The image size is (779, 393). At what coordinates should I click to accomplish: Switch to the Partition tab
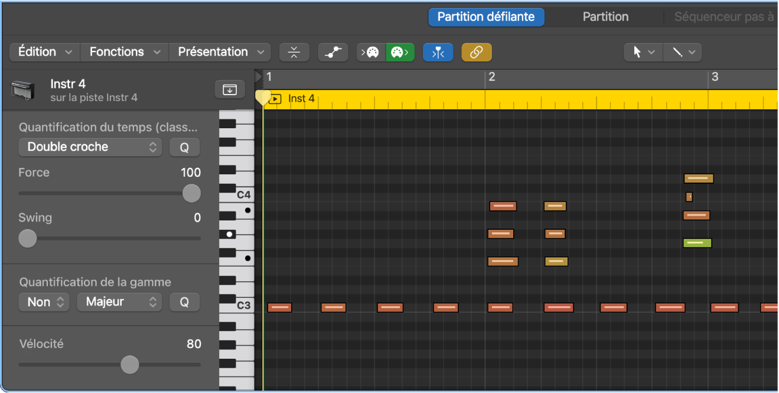point(605,17)
